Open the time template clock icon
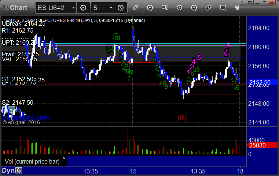 (x=121, y=8)
